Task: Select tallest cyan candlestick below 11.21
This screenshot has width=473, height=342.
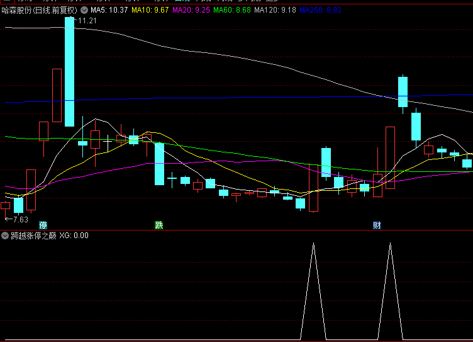Action: [69, 72]
